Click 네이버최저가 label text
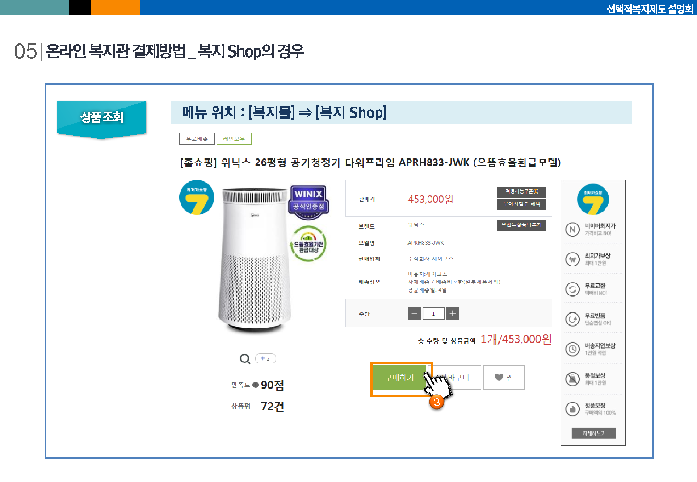The height and width of the screenshot is (482, 697). 600,226
